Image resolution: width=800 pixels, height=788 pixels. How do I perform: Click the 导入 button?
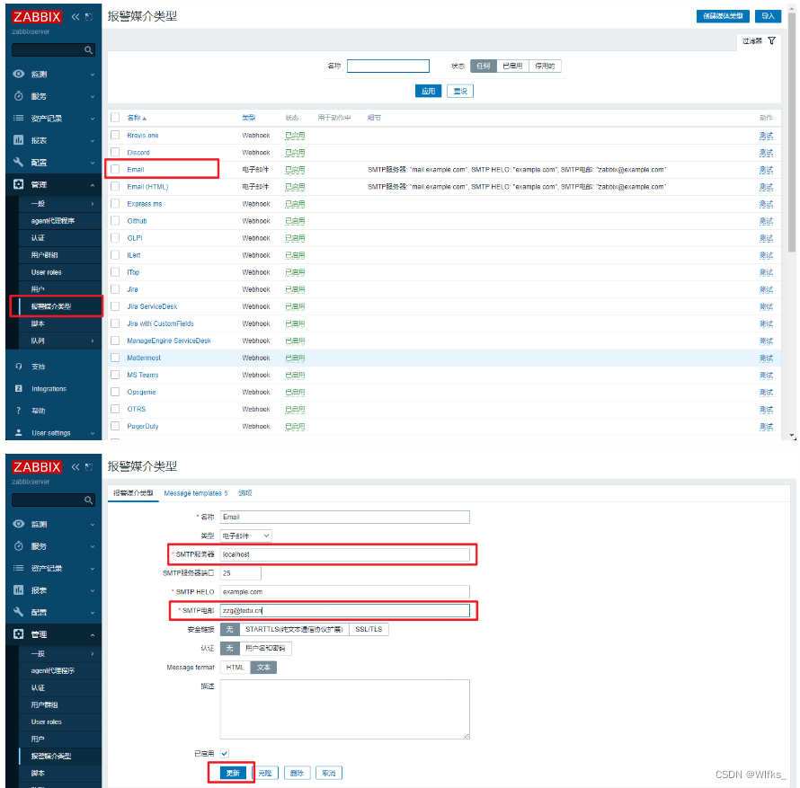tap(768, 16)
